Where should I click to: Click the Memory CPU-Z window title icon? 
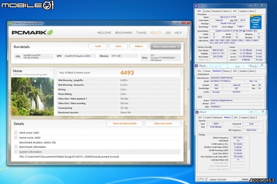click(197, 112)
